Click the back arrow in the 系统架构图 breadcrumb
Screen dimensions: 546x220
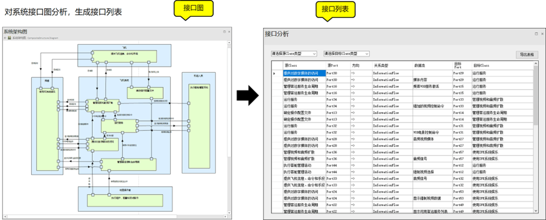[x=5, y=38]
